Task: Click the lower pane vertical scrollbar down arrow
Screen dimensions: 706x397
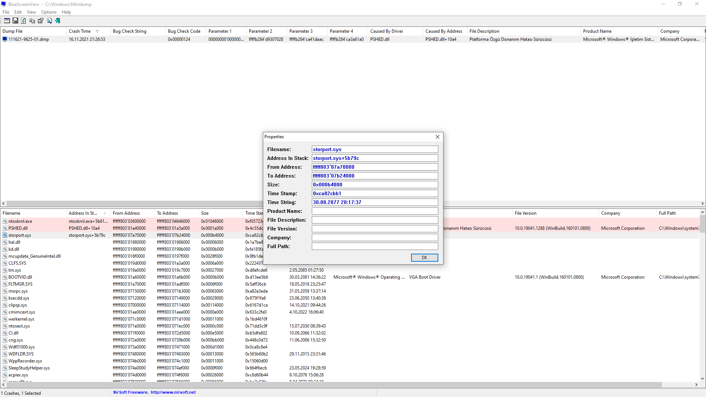Action: click(702, 378)
